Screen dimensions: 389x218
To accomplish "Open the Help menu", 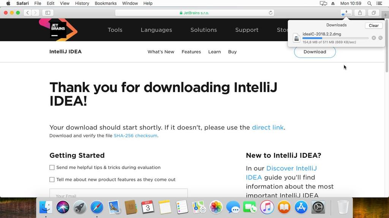I will 148,3.
